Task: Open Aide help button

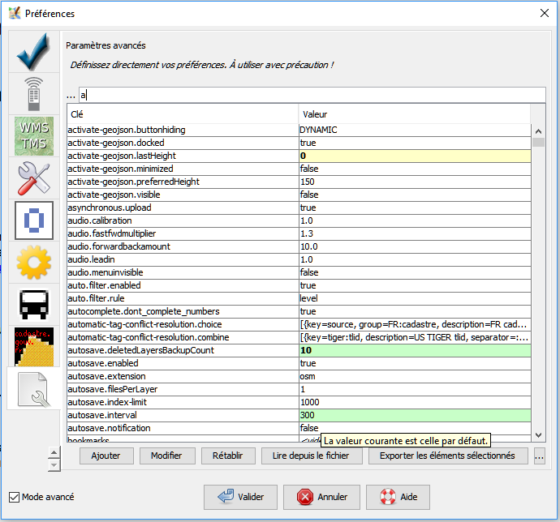Action: (x=397, y=497)
